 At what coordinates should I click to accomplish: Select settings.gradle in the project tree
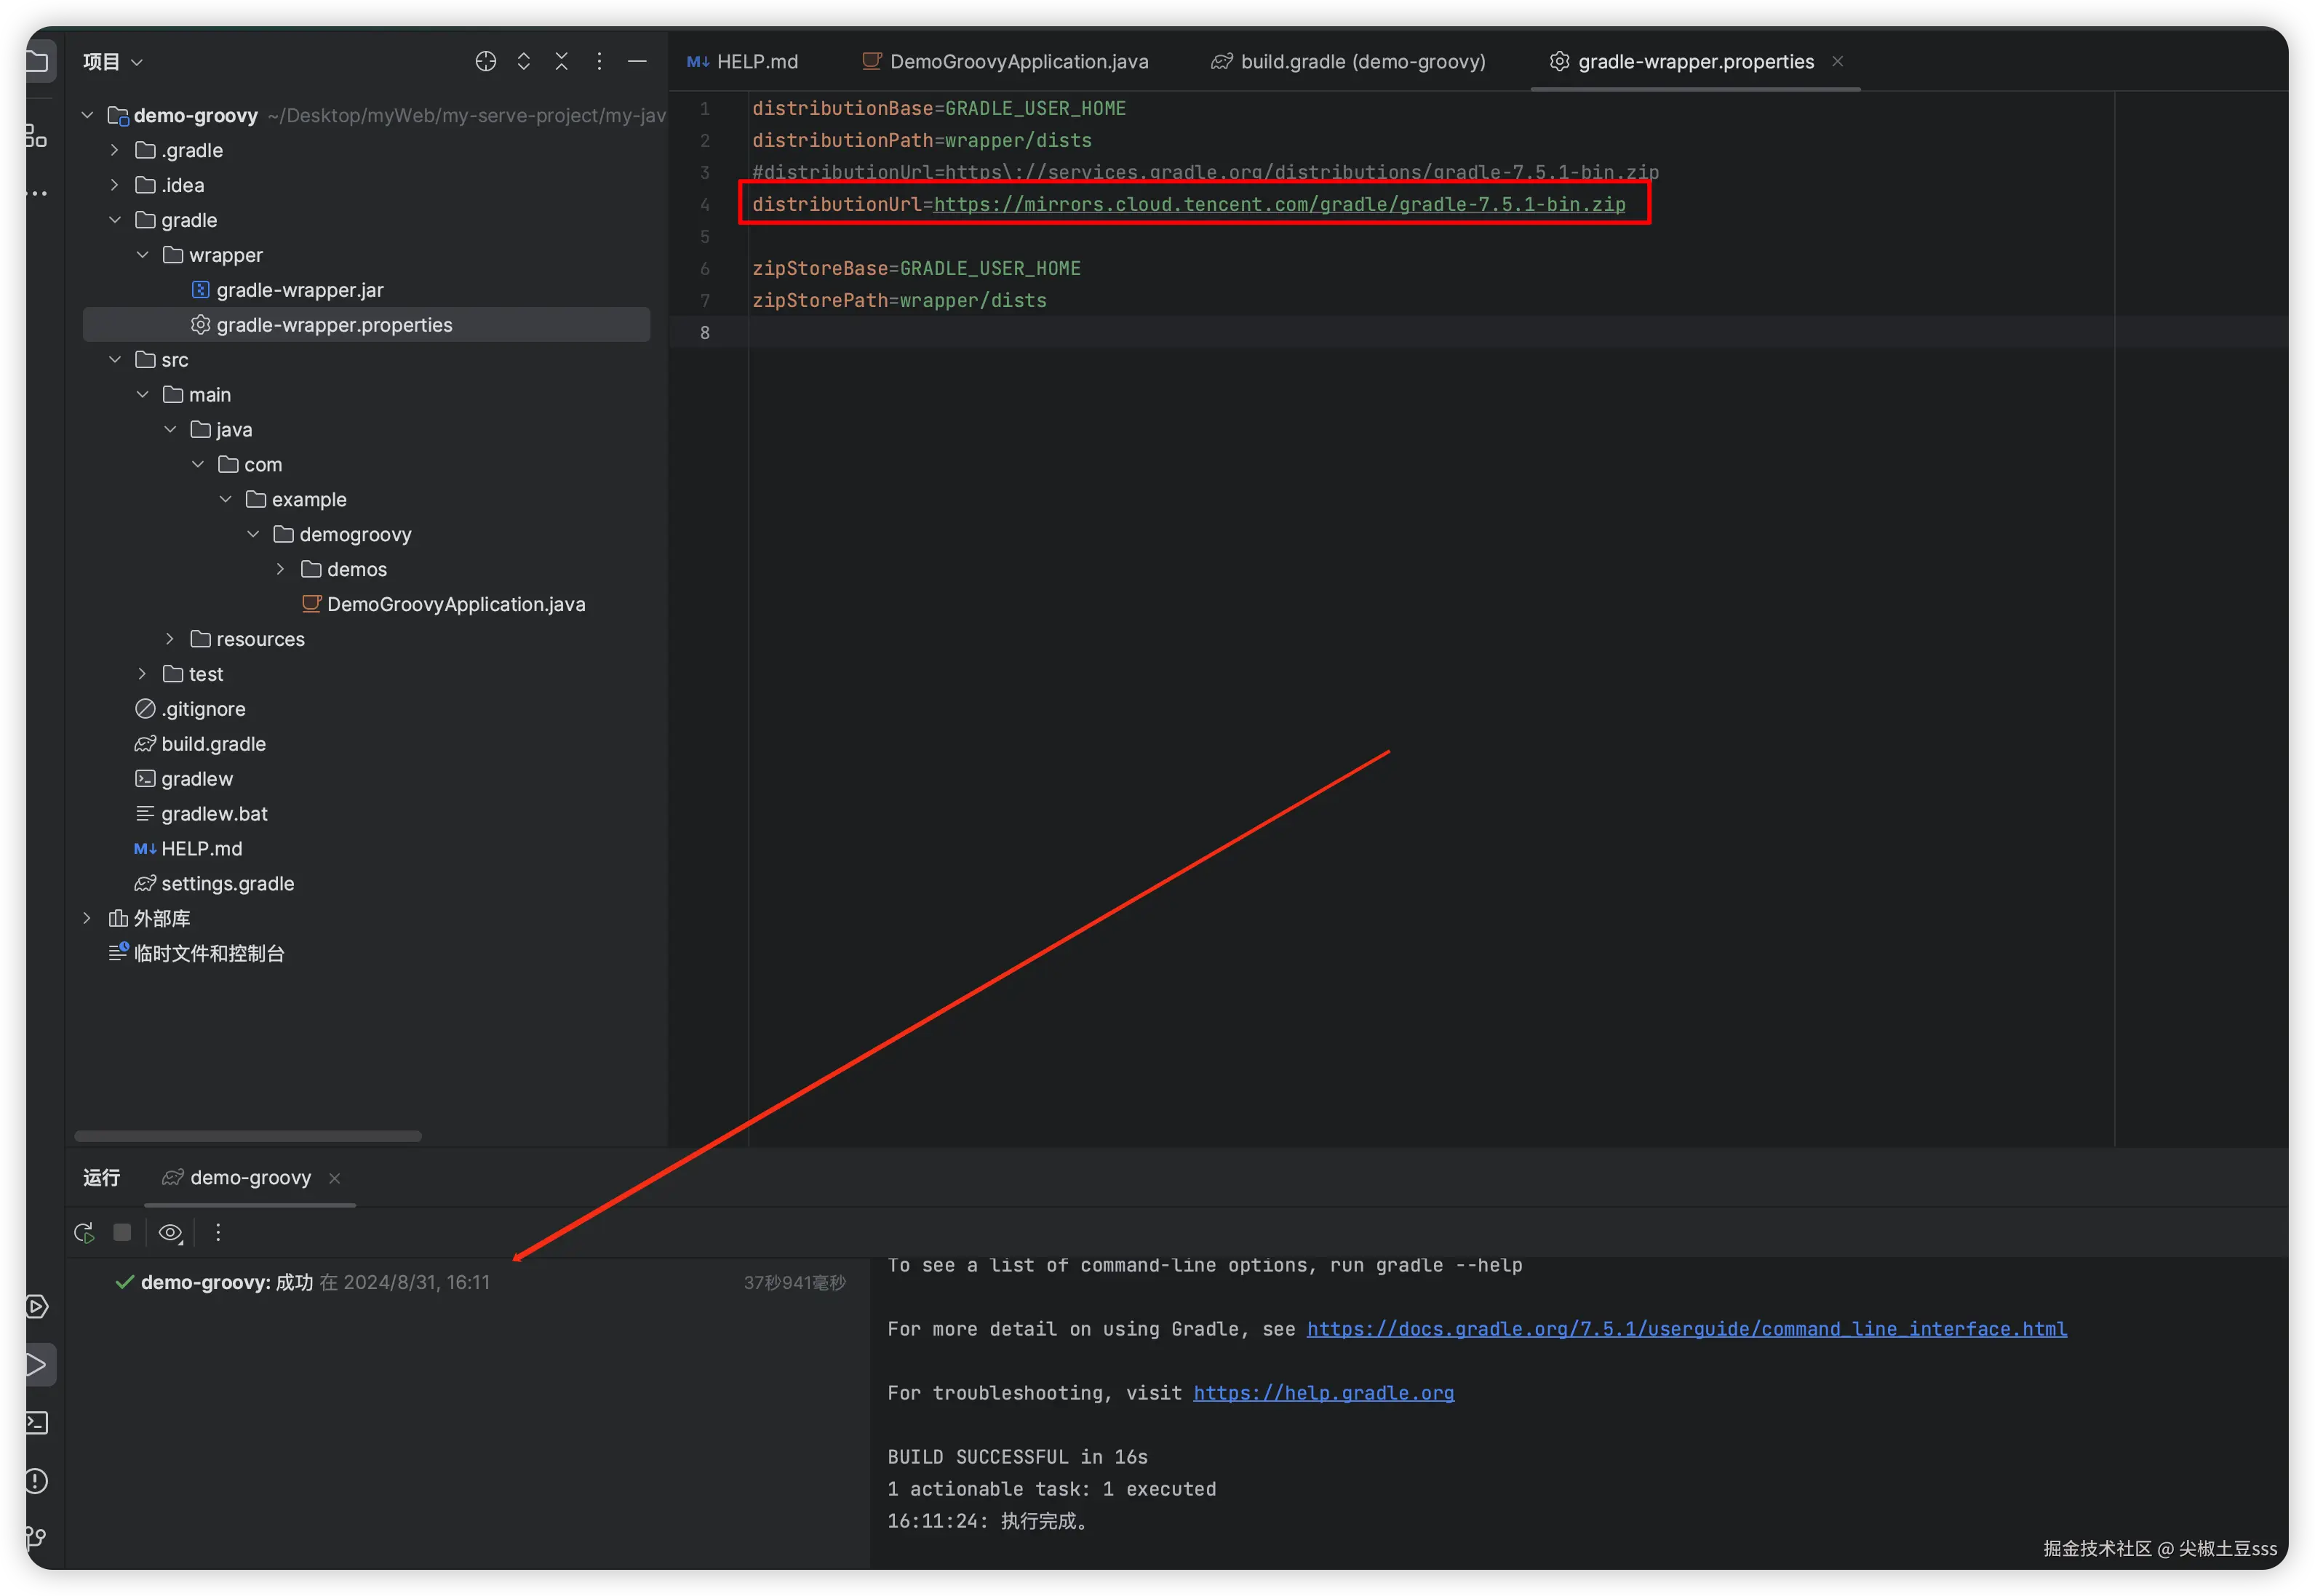227,883
